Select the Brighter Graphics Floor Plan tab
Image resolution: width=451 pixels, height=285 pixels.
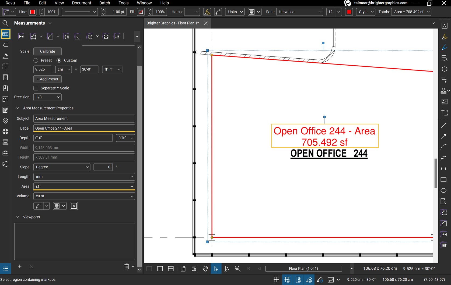173,23
